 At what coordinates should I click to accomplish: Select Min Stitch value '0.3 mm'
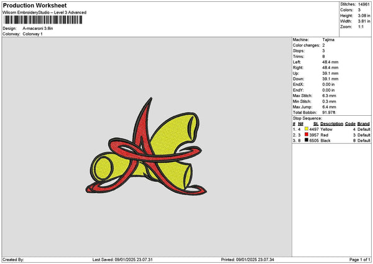(329, 101)
